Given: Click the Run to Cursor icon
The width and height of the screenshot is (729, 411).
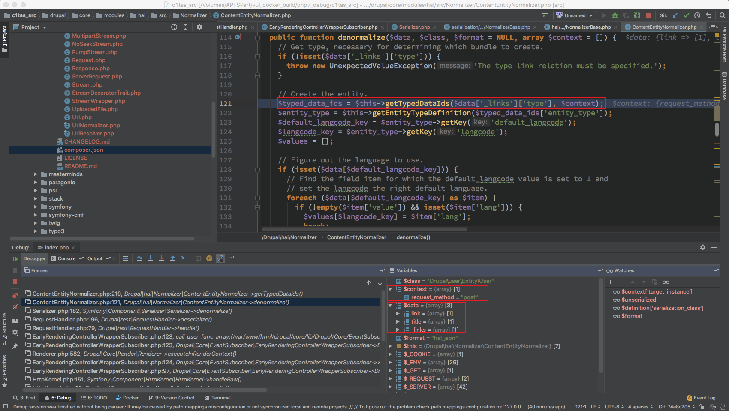Looking at the screenshot, I should click(x=184, y=258).
